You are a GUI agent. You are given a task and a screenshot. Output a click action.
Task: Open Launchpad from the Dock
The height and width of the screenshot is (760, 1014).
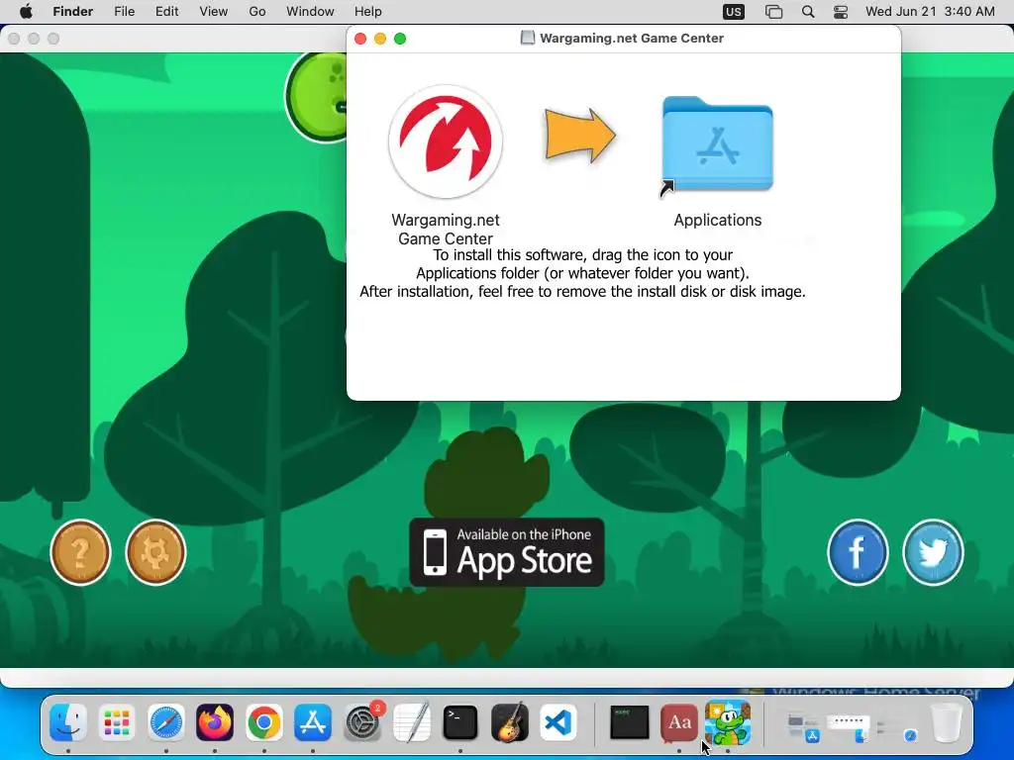pyautogui.click(x=117, y=722)
